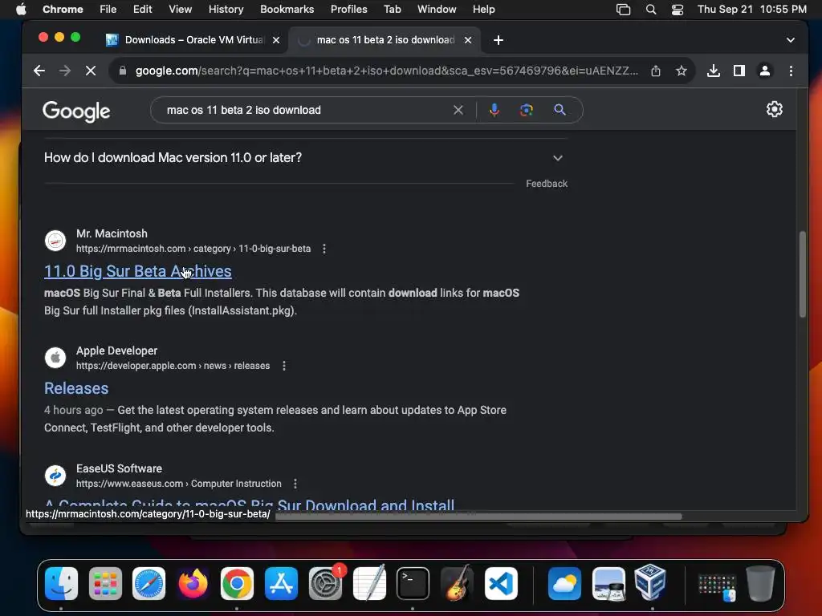Switch to Downloads Oracle VM VirtualBox tab
This screenshot has width=822, height=616.
[193, 40]
